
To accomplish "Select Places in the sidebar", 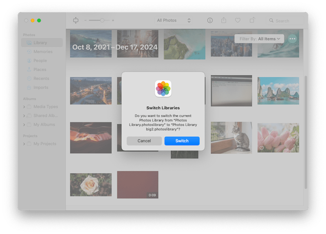I will [40, 70].
